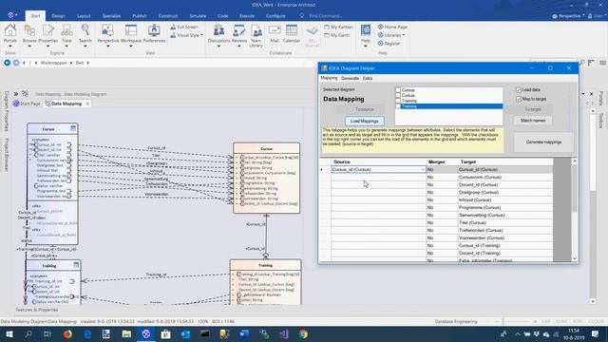Select target cell Cursus_id (Training)
This screenshot has width=608, height=342.
pos(504,245)
